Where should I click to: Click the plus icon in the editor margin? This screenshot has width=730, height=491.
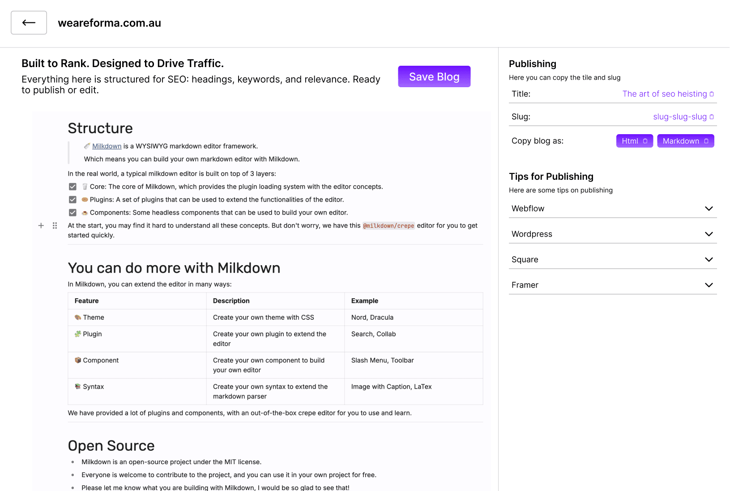(x=41, y=225)
